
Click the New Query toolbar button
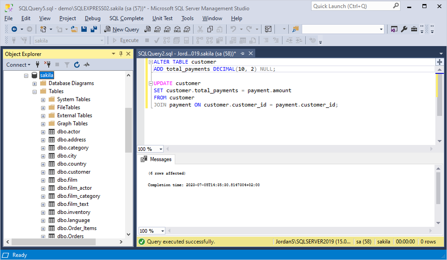122,29
